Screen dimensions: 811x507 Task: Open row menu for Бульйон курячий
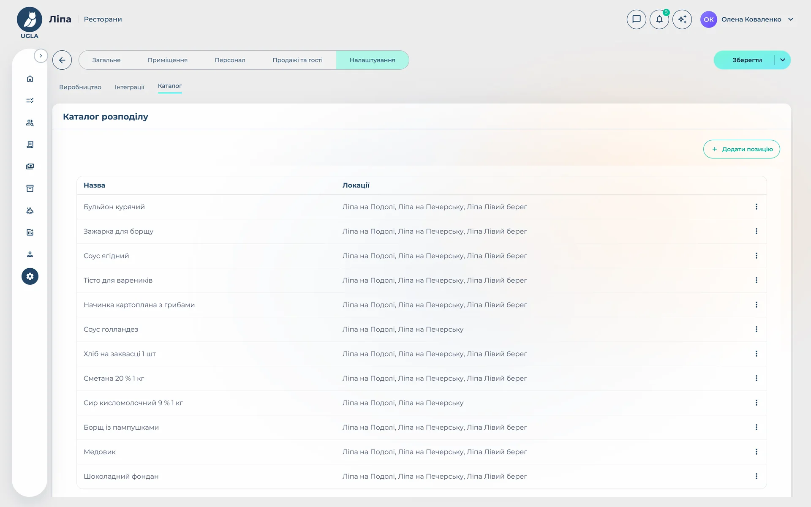(x=757, y=207)
